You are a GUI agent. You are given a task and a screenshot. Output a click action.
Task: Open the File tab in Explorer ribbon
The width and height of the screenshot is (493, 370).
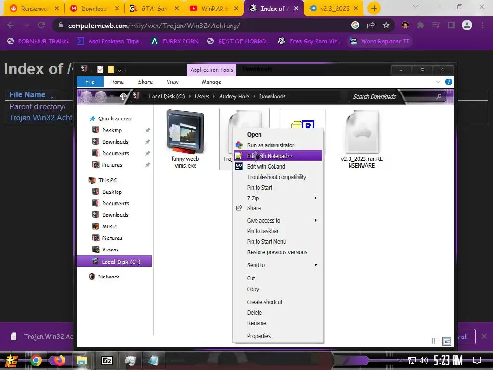point(90,82)
